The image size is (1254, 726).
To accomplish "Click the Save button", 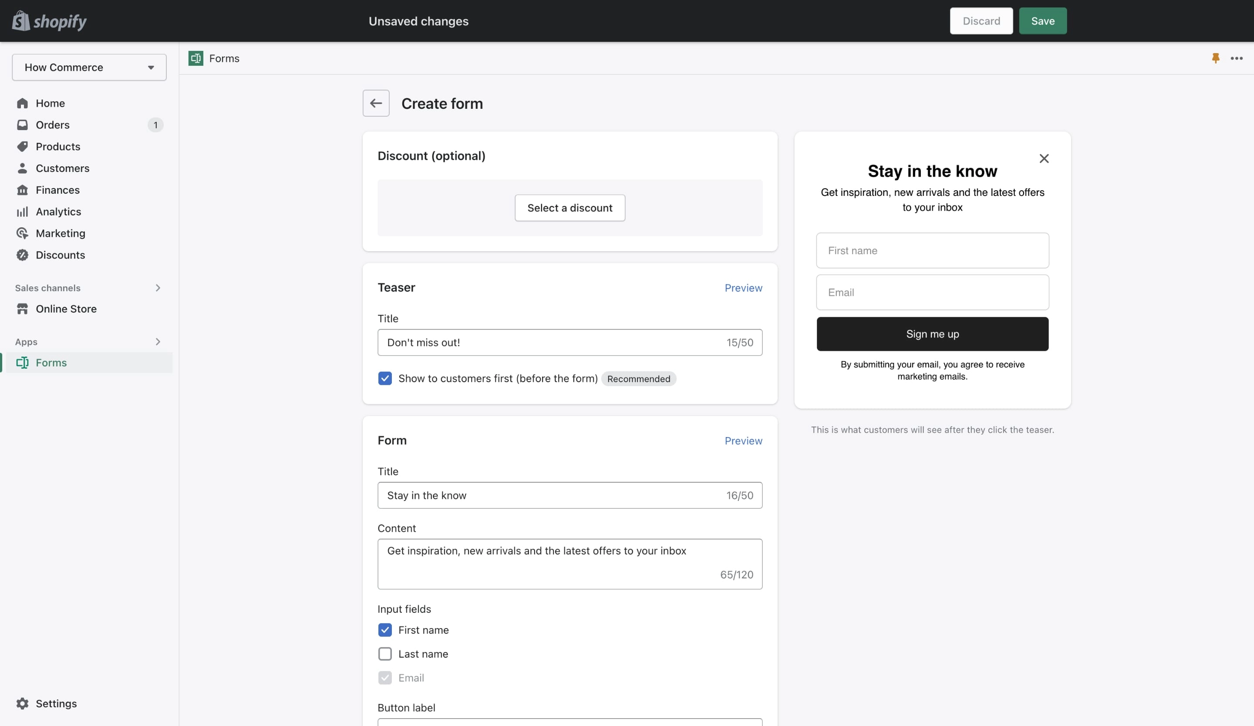I will [1042, 21].
